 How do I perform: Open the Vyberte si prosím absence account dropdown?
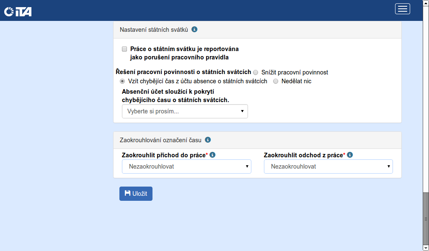[185, 111]
